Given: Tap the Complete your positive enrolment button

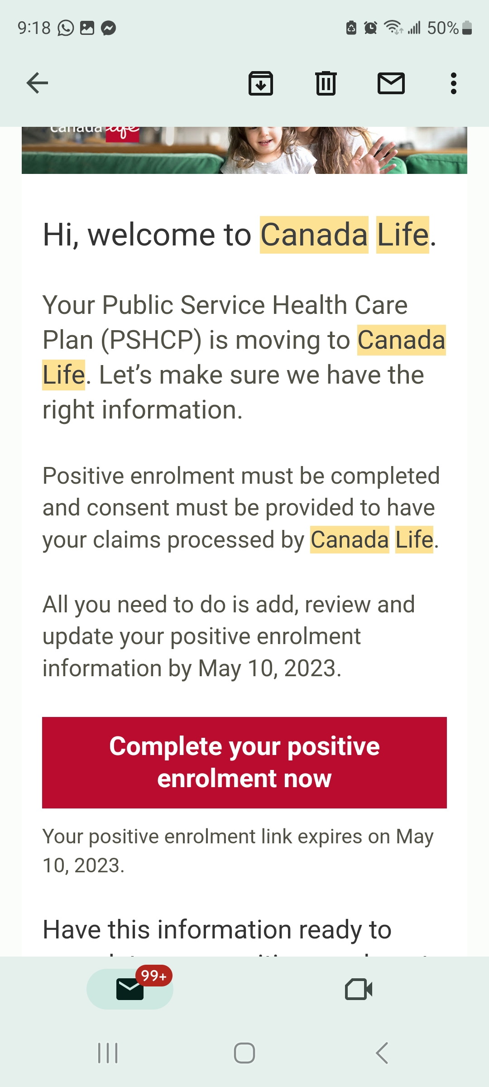Looking at the screenshot, I should (244, 762).
